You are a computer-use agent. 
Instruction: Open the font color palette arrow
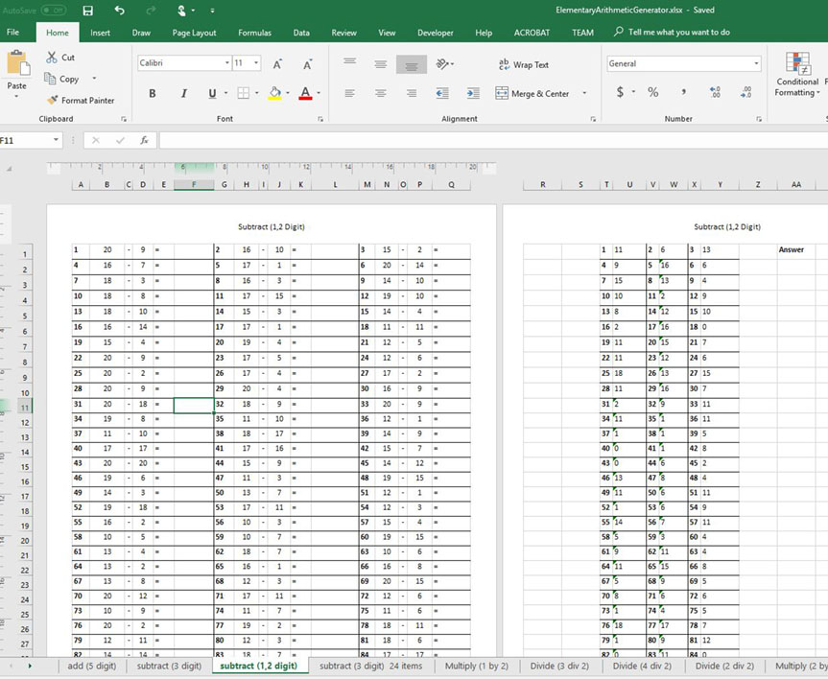[x=319, y=93]
